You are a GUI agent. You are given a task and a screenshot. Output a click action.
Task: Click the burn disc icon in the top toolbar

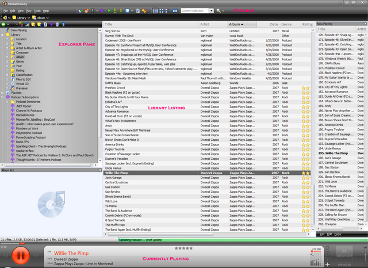[x=87, y=11]
